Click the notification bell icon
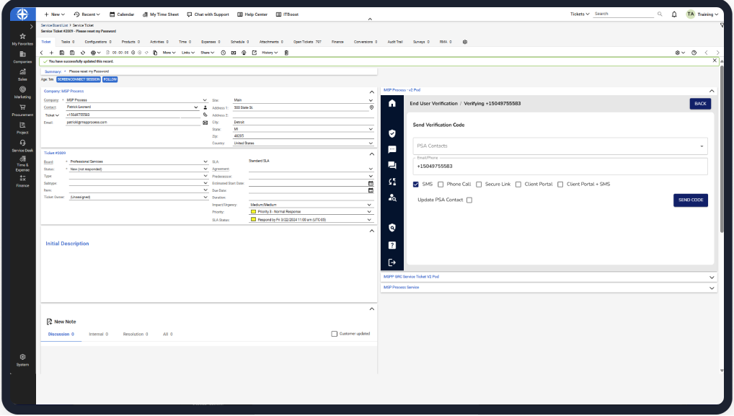 [674, 14]
